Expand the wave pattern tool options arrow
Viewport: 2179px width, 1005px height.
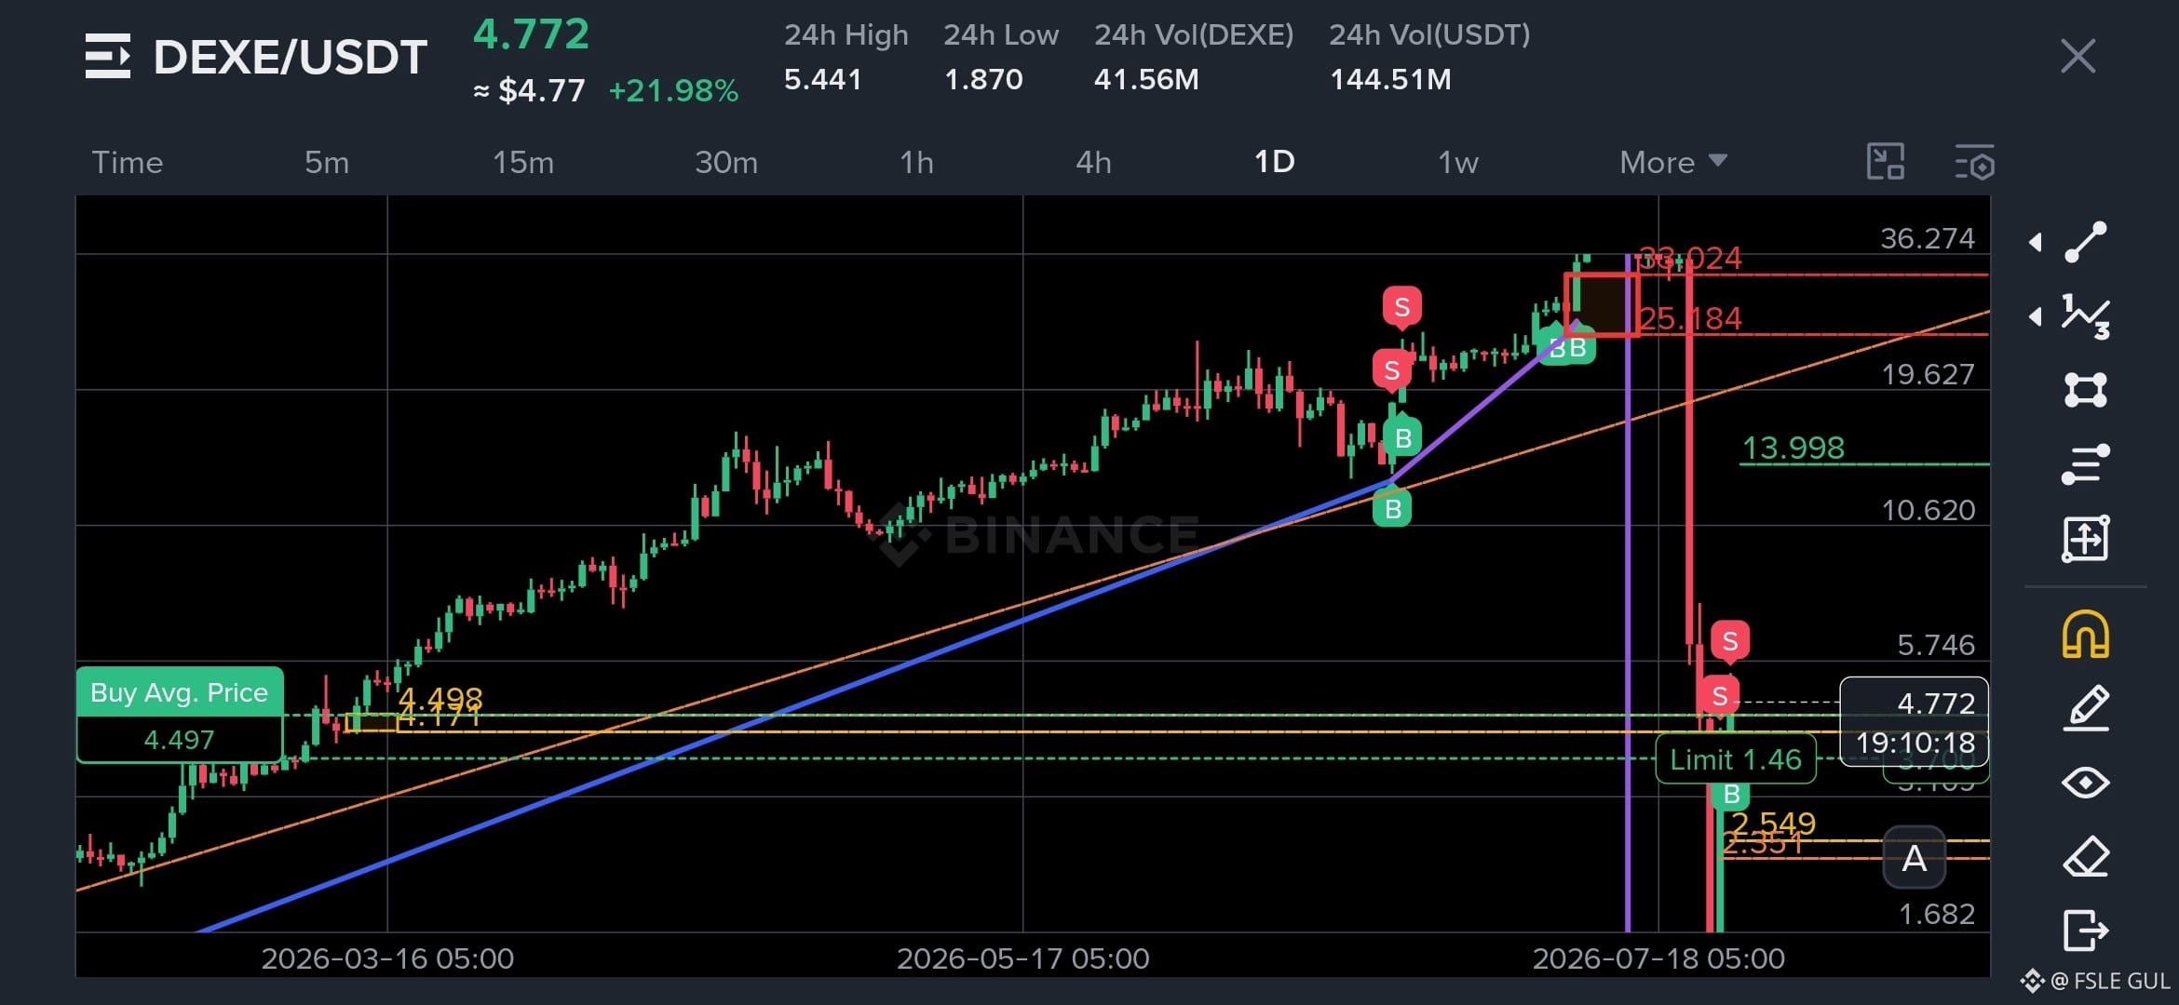point(2036,317)
